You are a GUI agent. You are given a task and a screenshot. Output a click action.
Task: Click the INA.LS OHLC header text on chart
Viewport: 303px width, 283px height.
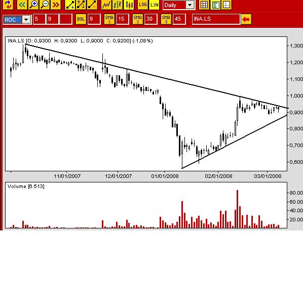pos(80,41)
